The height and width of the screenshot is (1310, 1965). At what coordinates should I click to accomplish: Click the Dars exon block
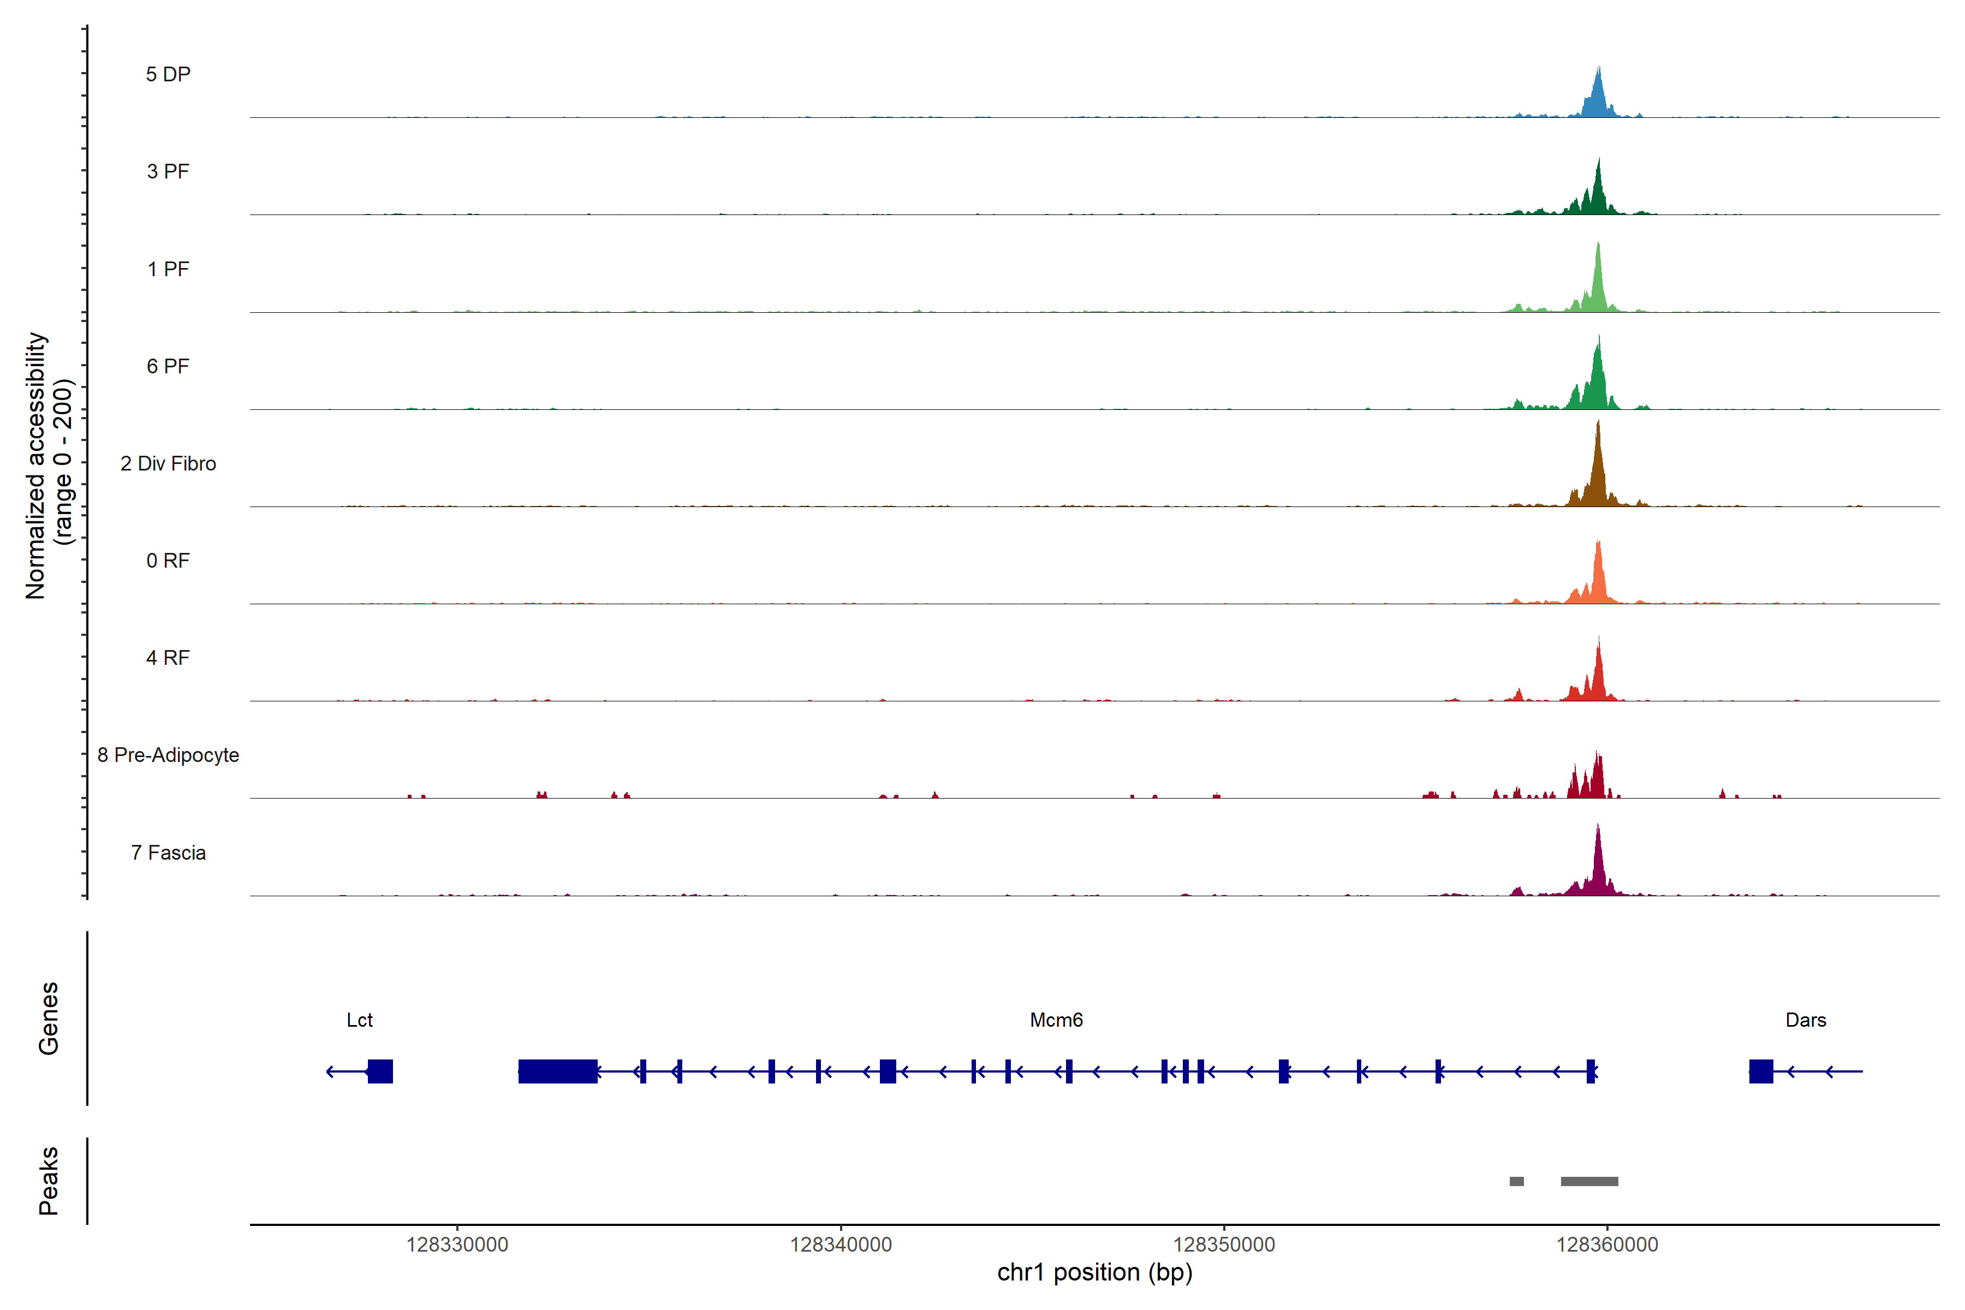pos(1761,1071)
